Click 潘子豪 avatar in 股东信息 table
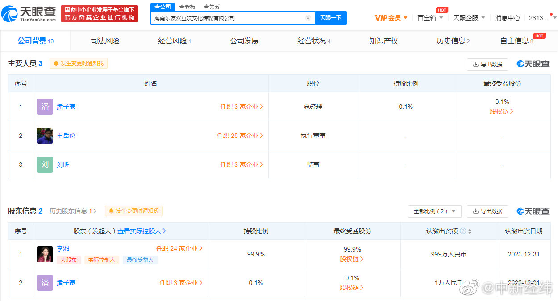The width and height of the screenshot is (558, 301). [45, 283]
